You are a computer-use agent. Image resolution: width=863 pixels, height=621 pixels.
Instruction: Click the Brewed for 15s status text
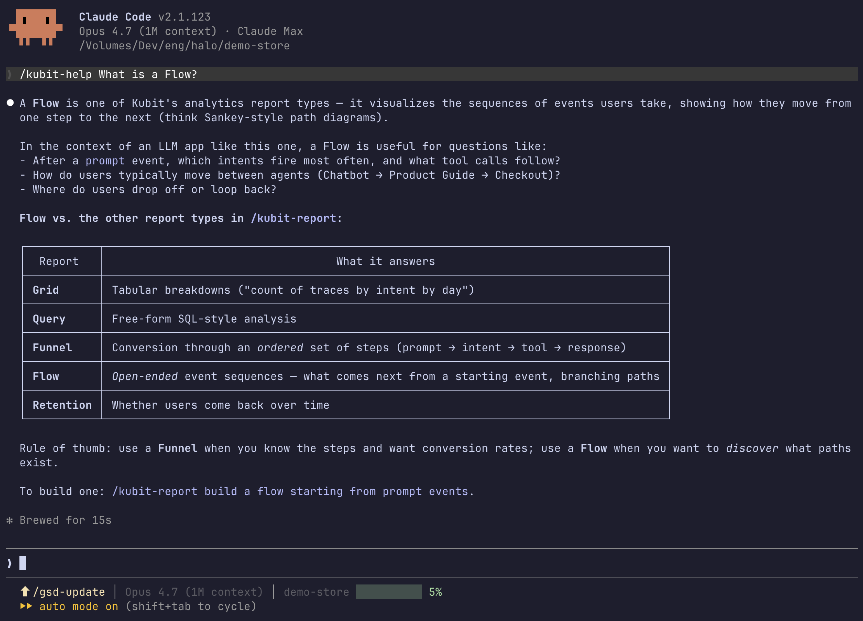pyautogui.click(x=66, y=520)
